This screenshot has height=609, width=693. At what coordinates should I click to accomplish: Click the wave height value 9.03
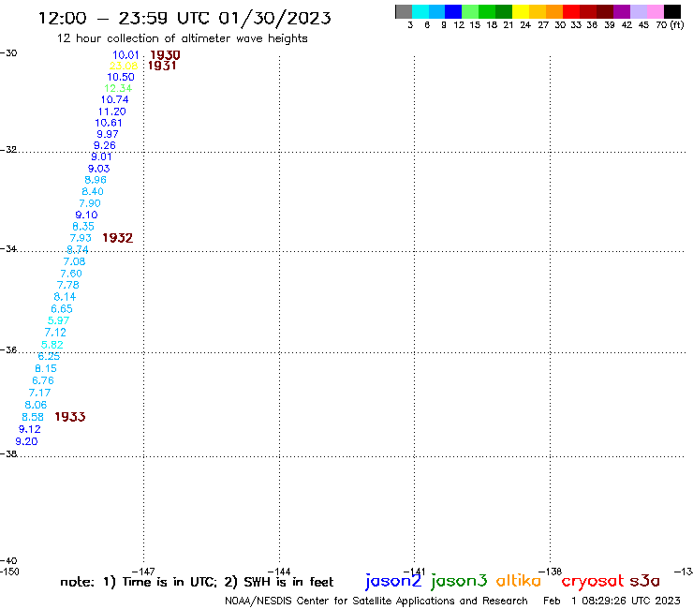tap(98, 169)
